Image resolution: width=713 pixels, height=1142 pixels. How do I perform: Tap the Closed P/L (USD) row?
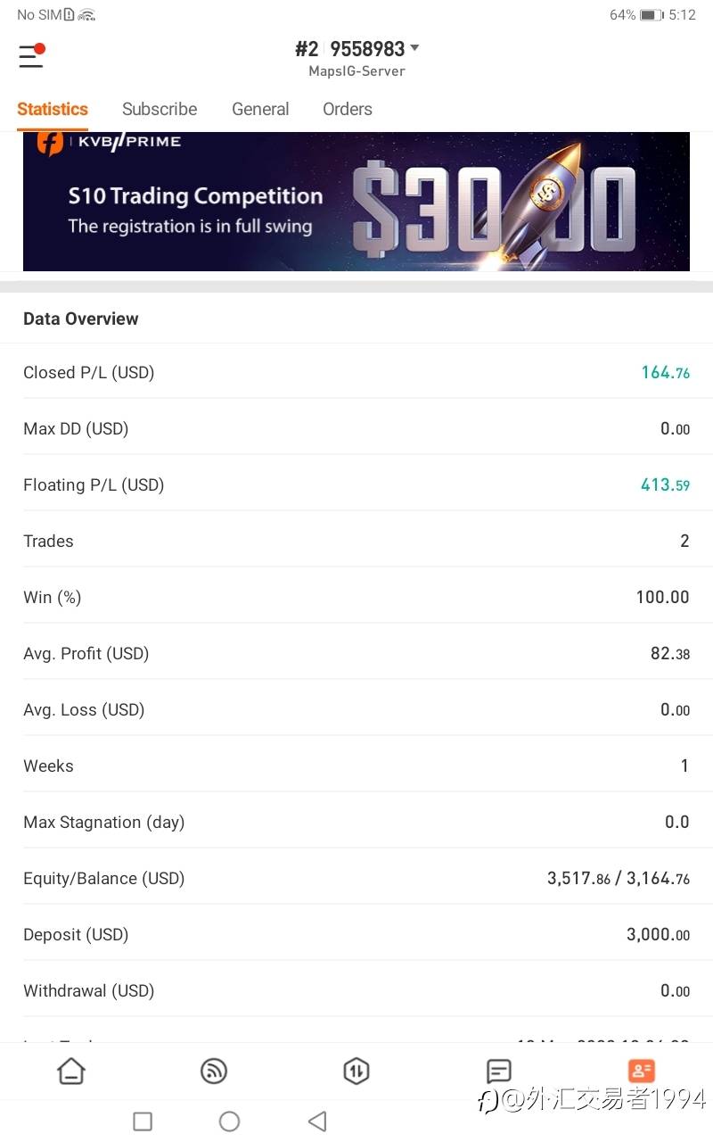tap(356, 372)
